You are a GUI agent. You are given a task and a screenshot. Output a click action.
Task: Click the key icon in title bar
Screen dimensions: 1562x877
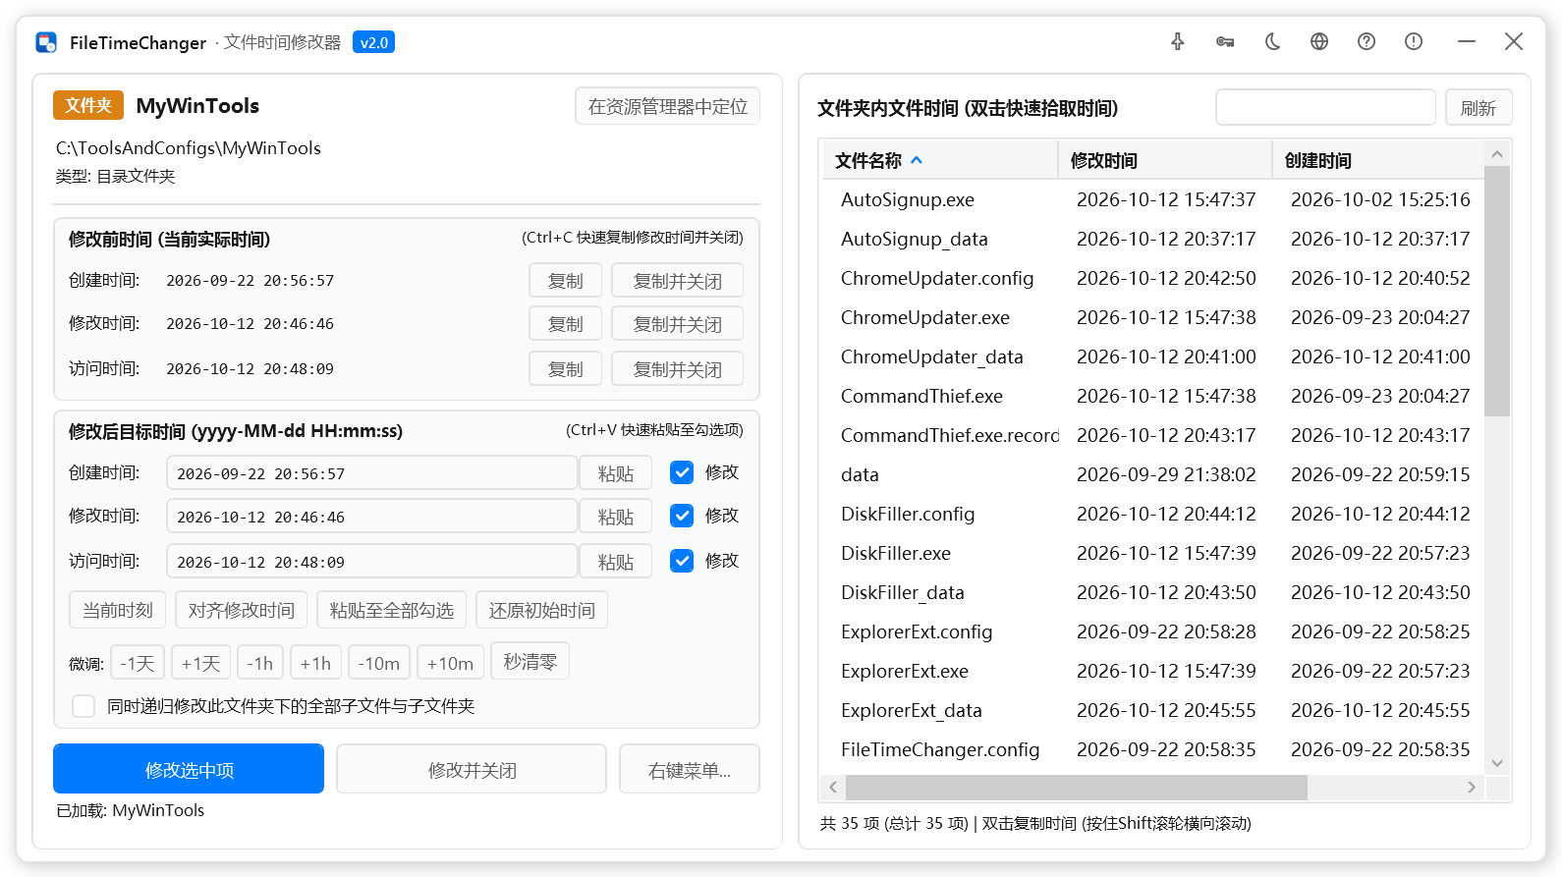1224,41
